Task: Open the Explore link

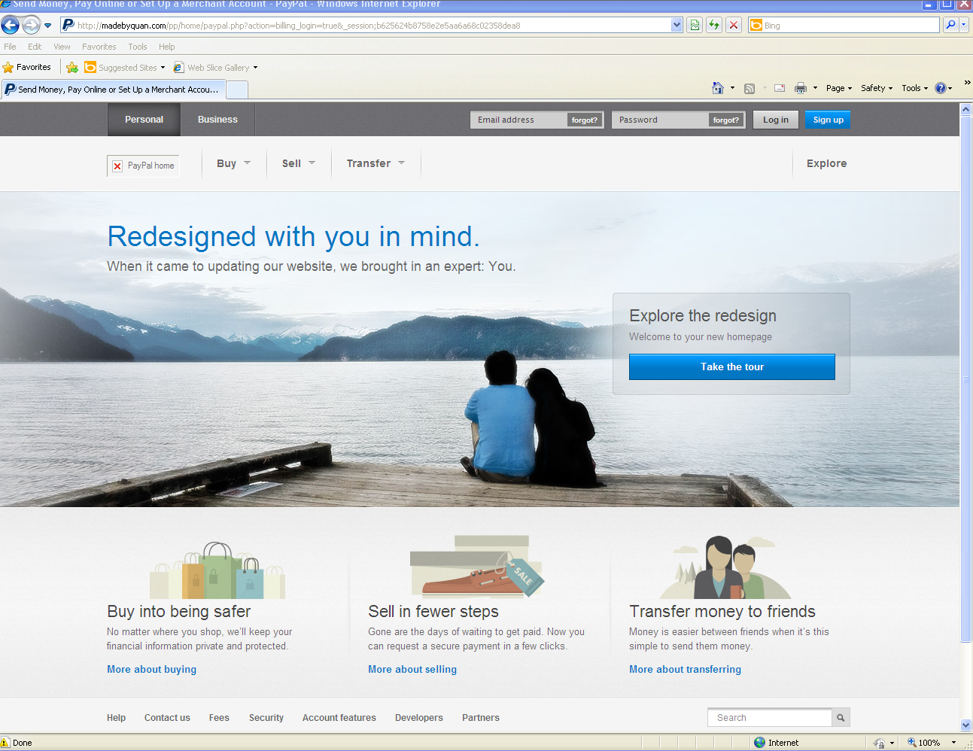Action: pos(826,163)
